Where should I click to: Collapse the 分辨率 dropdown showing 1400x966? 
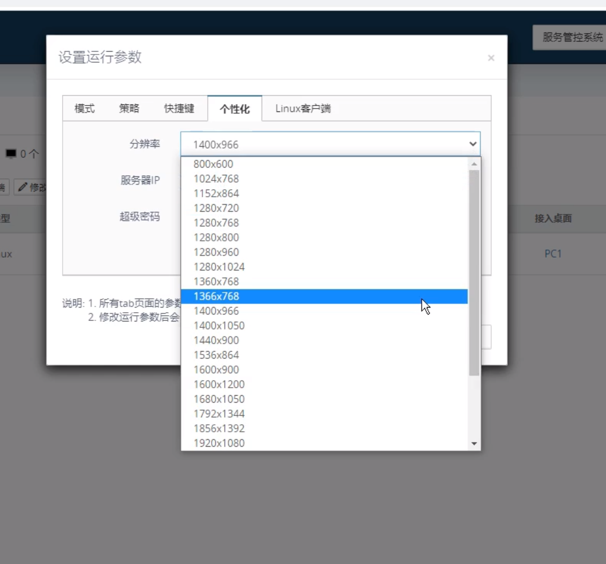330,144
